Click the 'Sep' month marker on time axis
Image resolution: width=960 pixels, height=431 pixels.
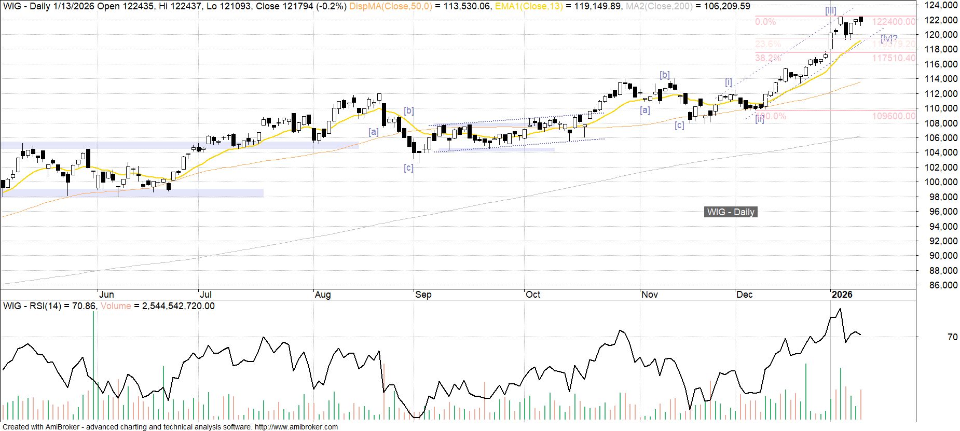pyautogui.click(x=423, y=295)
